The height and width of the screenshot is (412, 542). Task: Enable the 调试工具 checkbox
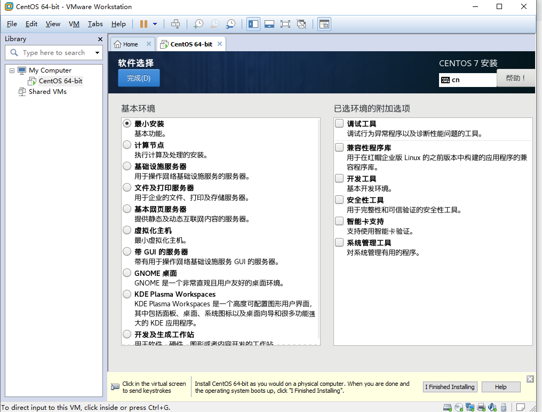339,123
